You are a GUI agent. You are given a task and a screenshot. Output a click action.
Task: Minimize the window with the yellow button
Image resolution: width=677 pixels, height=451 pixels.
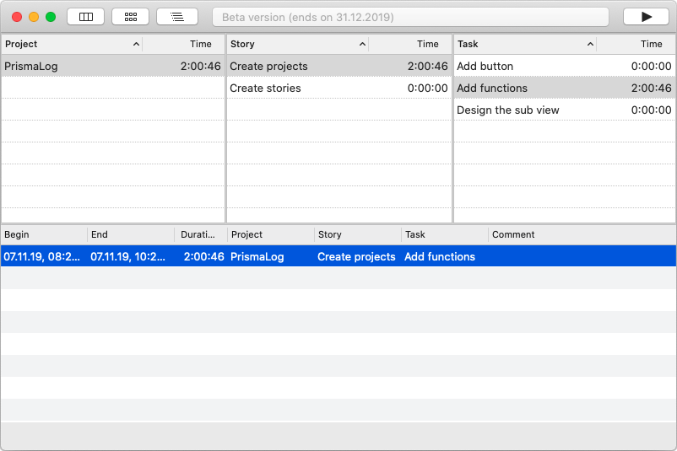click(x=34, y=17)
